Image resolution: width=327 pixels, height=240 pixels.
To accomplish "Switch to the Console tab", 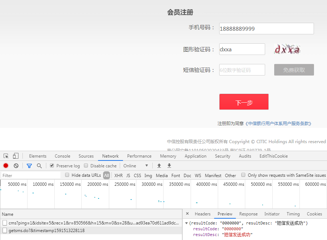I will (62, 156).
